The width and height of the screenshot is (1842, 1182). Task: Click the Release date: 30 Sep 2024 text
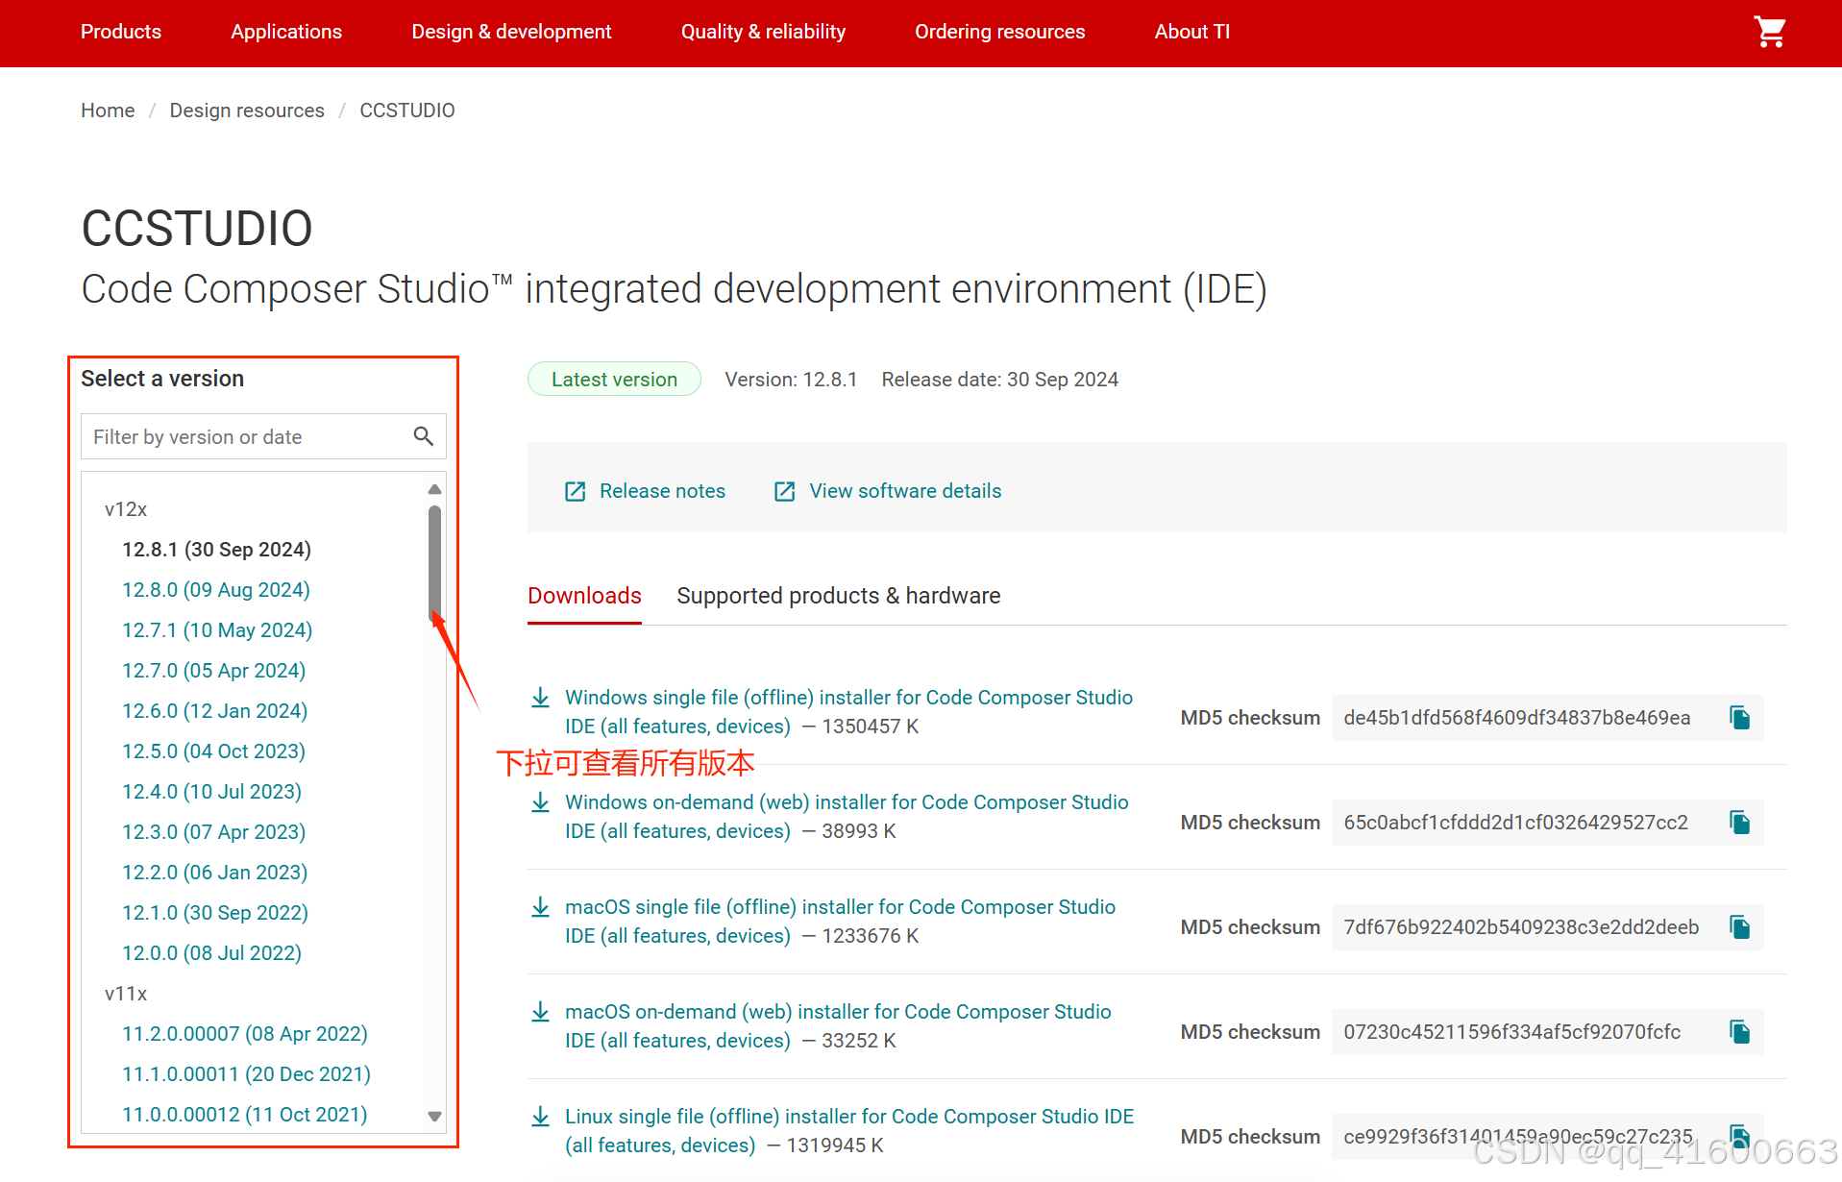pyautogui.click(x=999, y=380)
